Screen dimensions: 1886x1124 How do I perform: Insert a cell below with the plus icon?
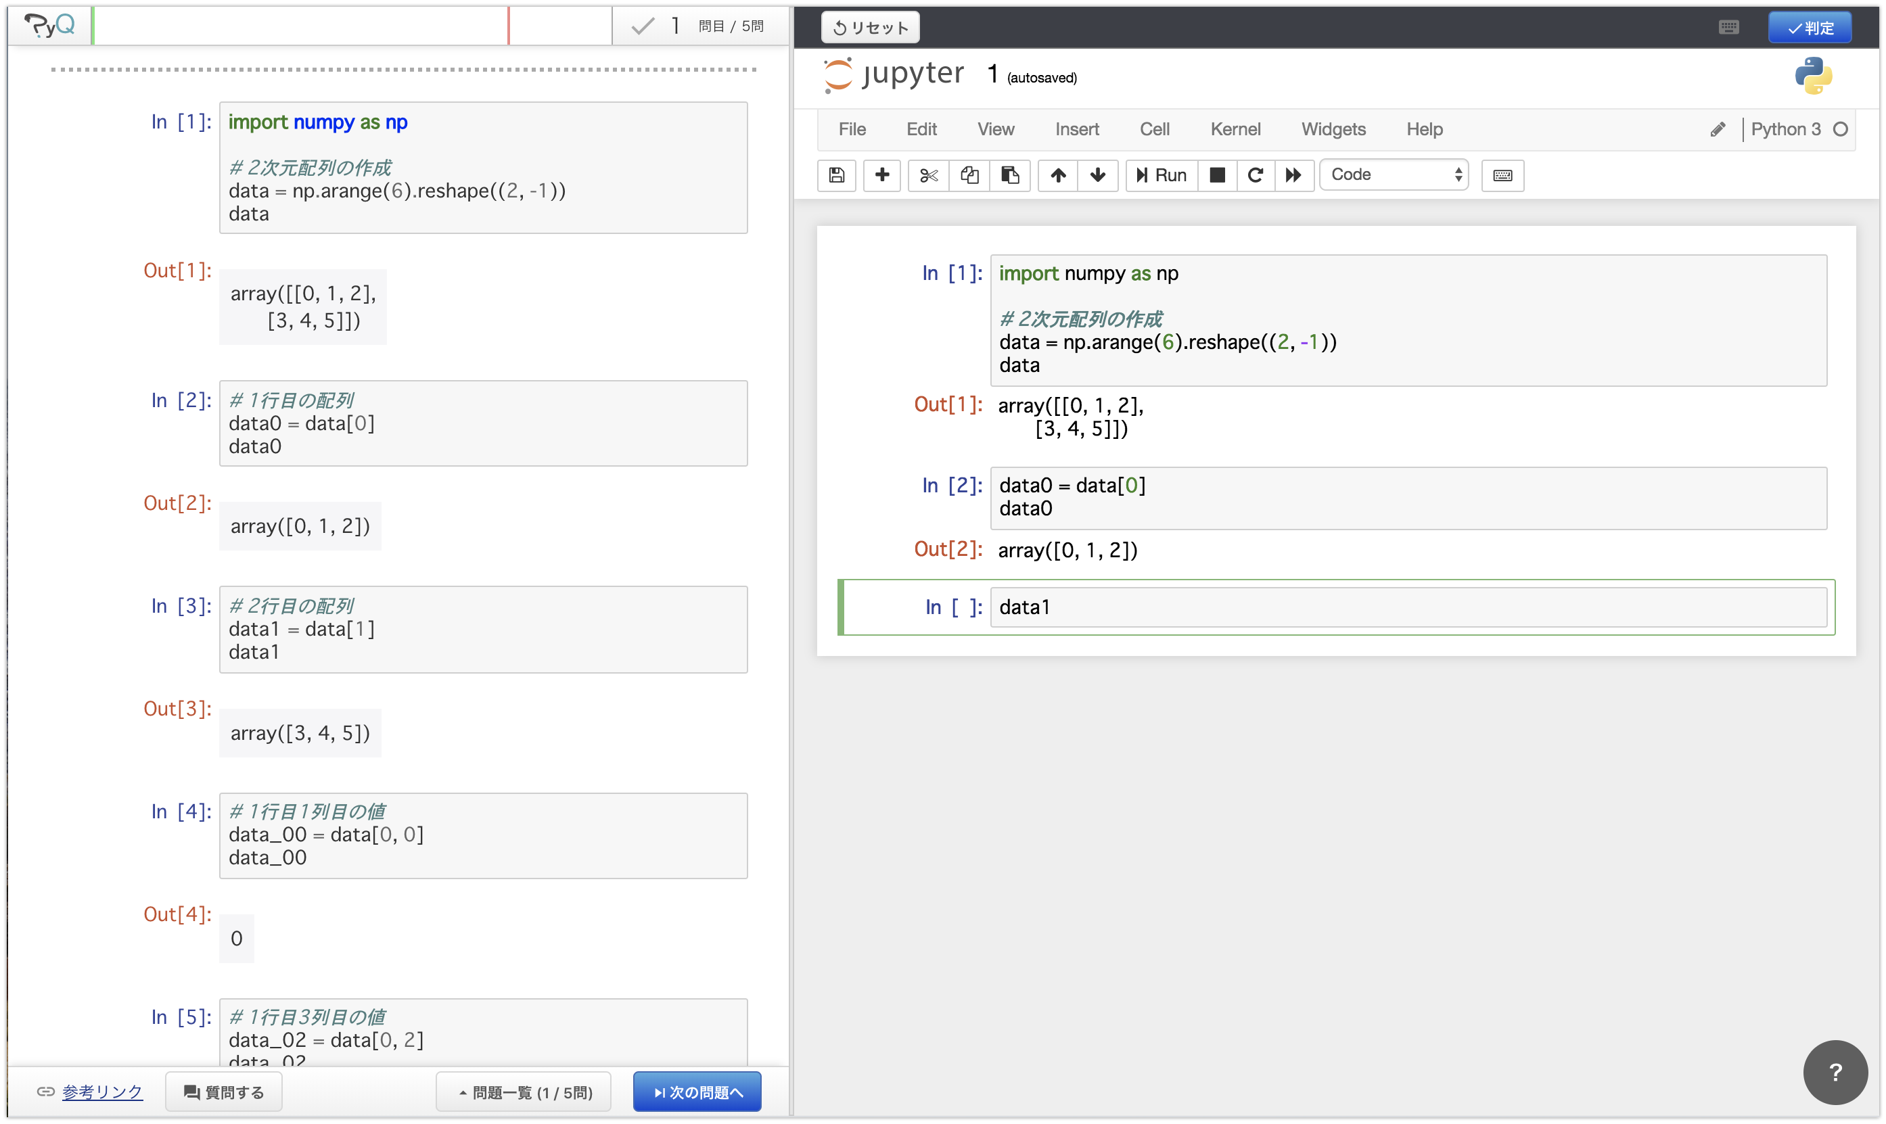pyautogui.click(x=881, y=175)
